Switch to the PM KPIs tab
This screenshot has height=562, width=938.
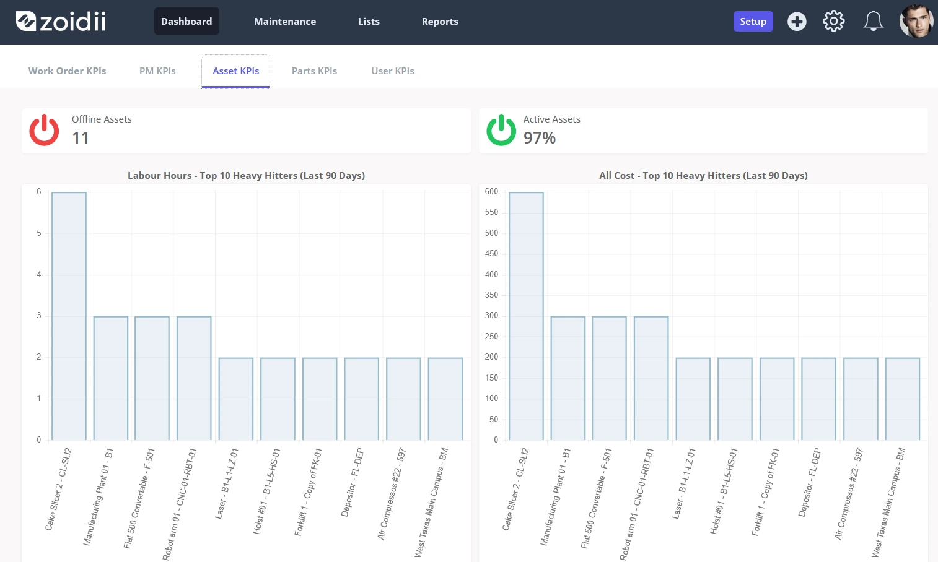157,71
